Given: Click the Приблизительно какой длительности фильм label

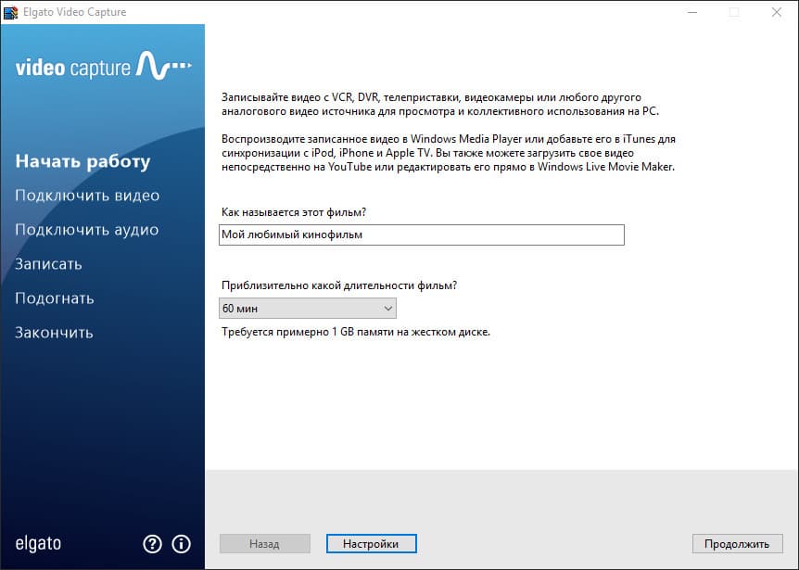Looking at the screenshot, I should (339, 285).
